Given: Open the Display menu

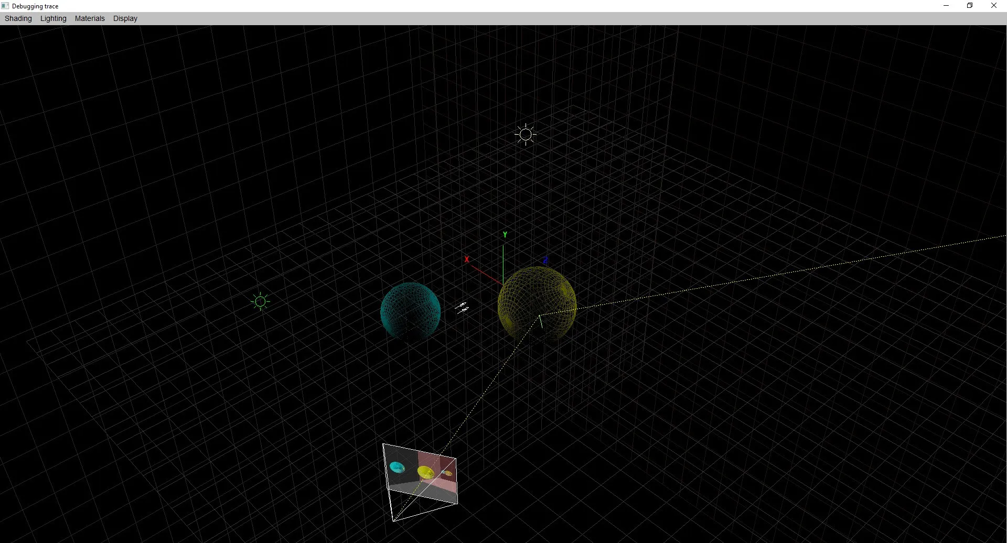Looking at the screenshot, I should (125, 18).
